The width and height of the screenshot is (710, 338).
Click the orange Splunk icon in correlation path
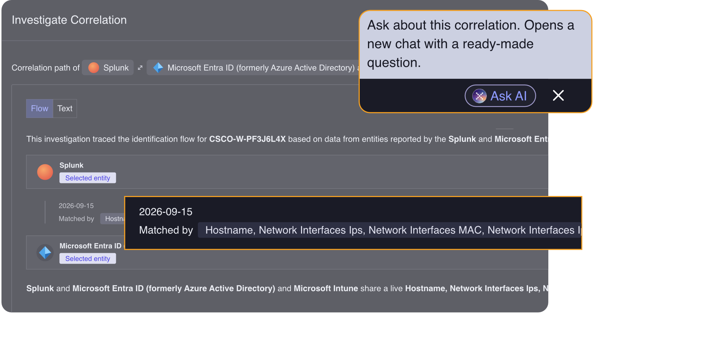[94, 68]
